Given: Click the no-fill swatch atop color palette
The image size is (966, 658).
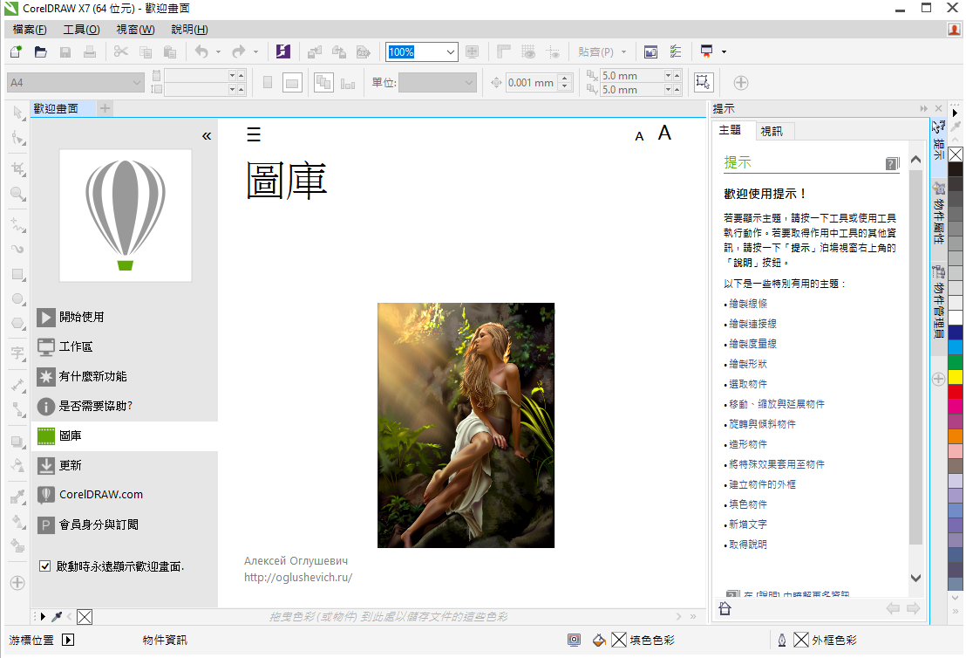Looking at the screenshot, I should point(956,154).
